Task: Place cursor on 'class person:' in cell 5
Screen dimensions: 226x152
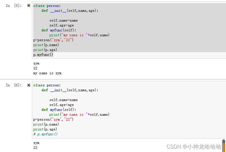Action: coord(47,6)
